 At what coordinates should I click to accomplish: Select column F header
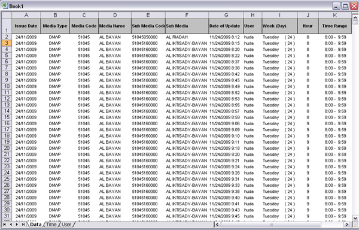187,15
